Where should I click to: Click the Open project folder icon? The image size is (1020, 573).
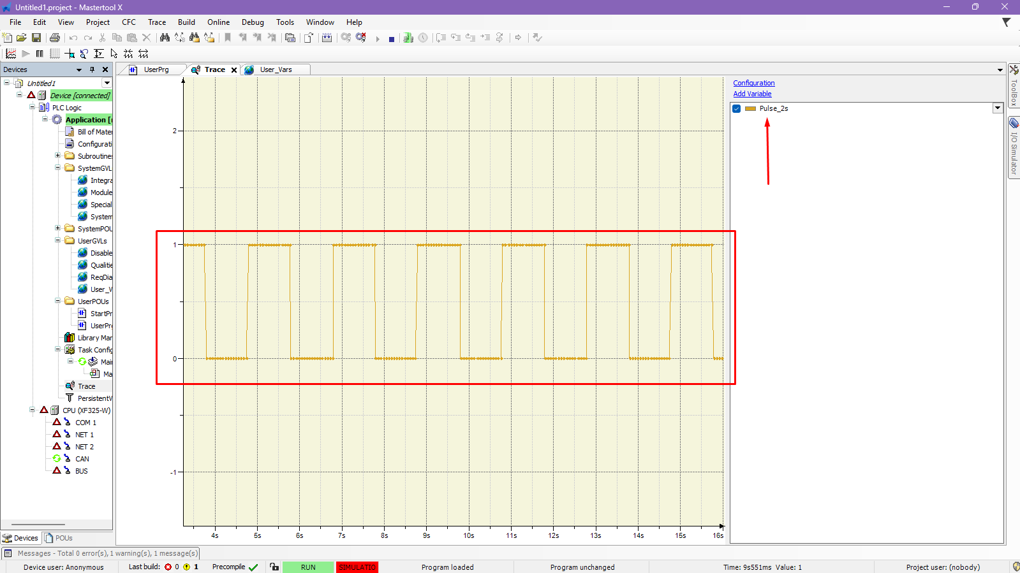pos(22,38)
